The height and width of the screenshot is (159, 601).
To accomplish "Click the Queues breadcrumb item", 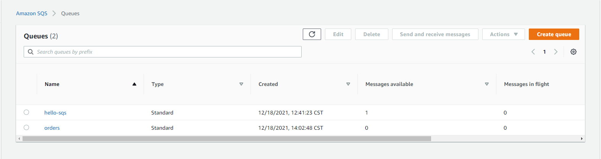I will (x=70, y=13).
